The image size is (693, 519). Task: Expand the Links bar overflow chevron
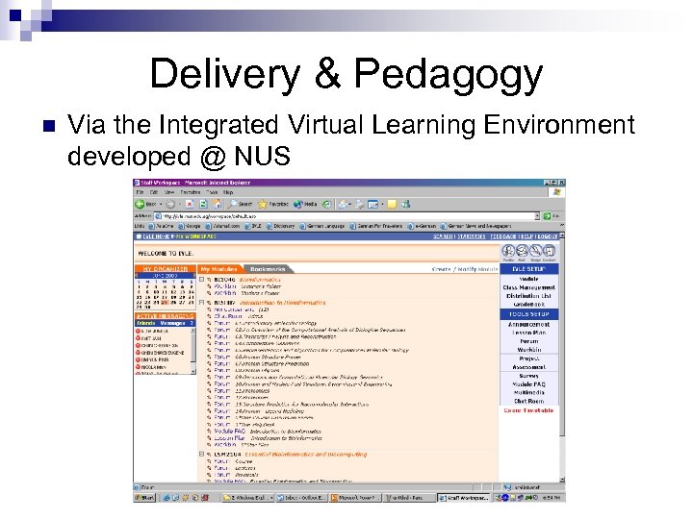tap(562, 226)
